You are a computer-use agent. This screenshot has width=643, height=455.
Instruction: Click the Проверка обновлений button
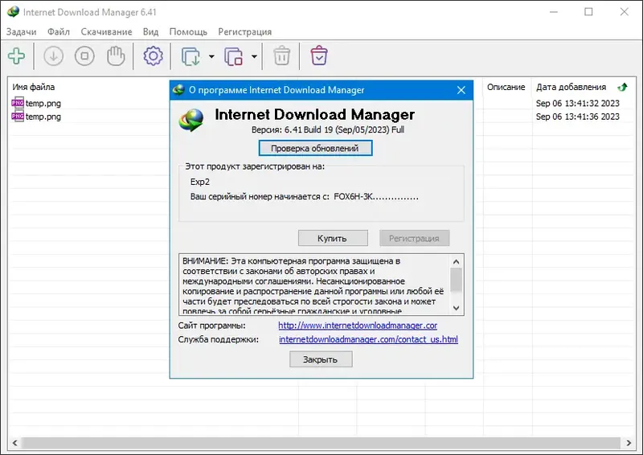[x=315, y=148]
